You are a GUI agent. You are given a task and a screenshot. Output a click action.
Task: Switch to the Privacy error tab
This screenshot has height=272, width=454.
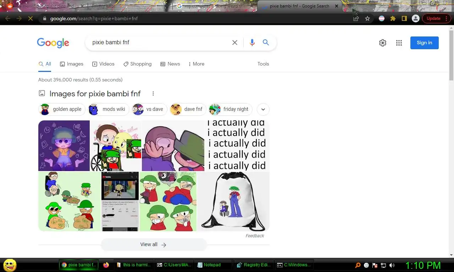129,6
